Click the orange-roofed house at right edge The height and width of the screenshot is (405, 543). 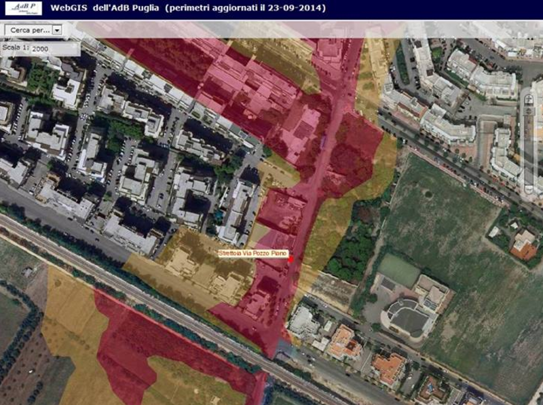tap(523, 245)
